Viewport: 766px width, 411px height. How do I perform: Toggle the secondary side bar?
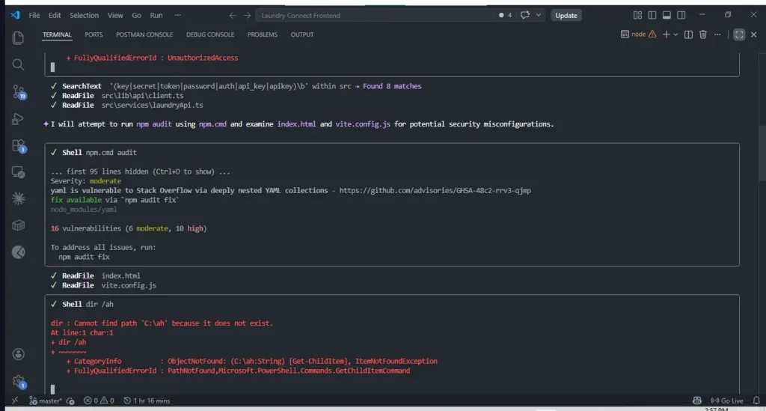681,15
